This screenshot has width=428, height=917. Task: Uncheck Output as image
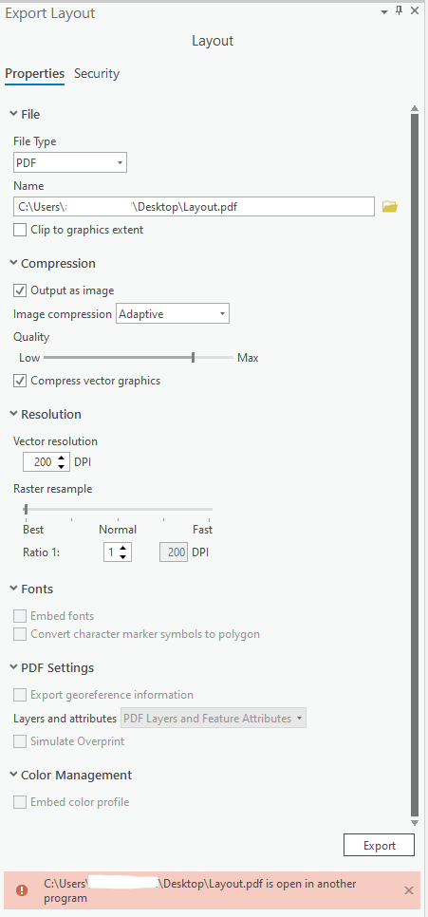(20, 290)
